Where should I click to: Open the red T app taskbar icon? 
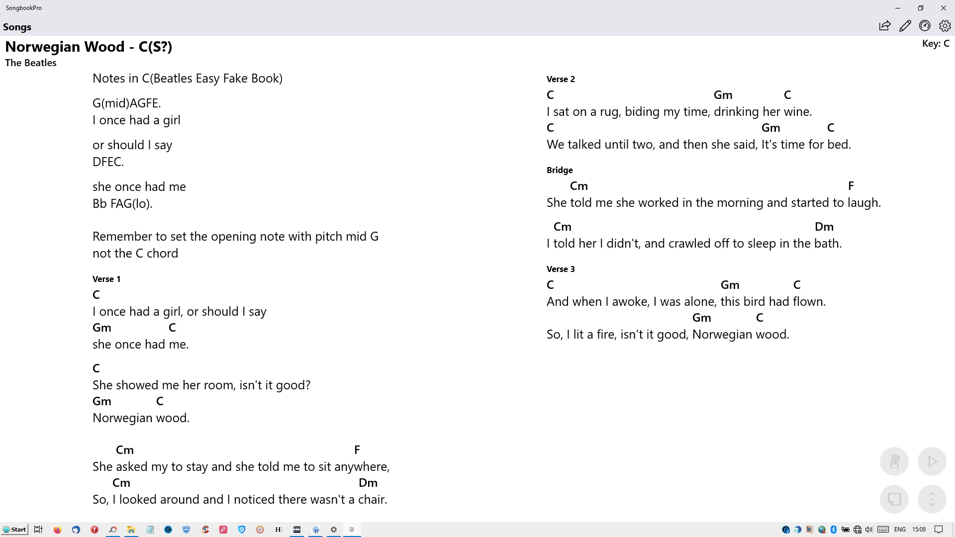[95, 530]
